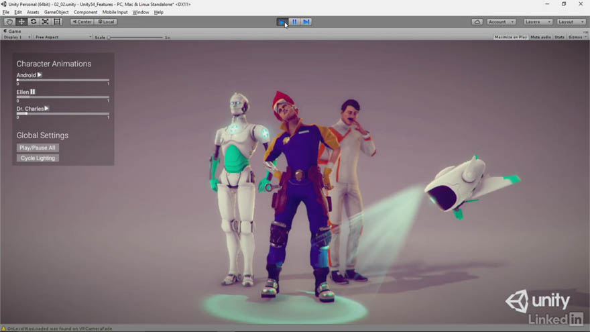
Task: Play the Android animation
Action: 40,75
